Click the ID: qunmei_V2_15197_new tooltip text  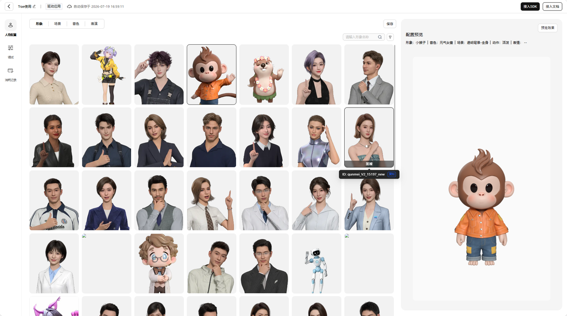363,174
